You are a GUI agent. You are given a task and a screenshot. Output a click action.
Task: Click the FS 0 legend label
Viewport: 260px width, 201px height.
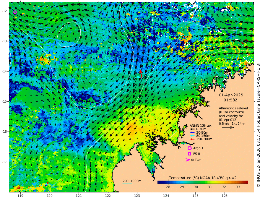click(196, 154)
